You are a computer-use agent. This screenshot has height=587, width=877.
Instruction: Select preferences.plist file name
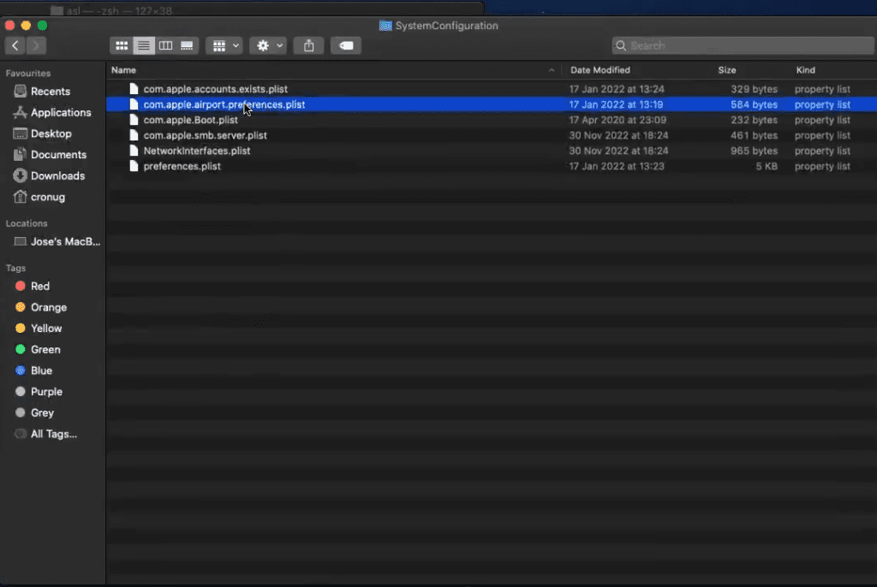click(182, 166)
